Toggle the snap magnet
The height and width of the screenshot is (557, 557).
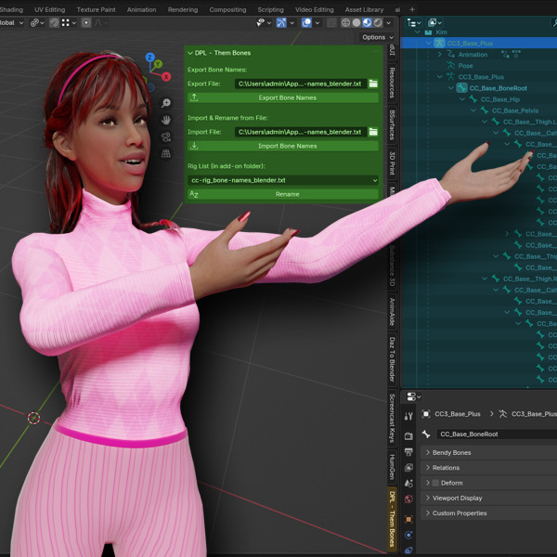(x=54, y=22)
